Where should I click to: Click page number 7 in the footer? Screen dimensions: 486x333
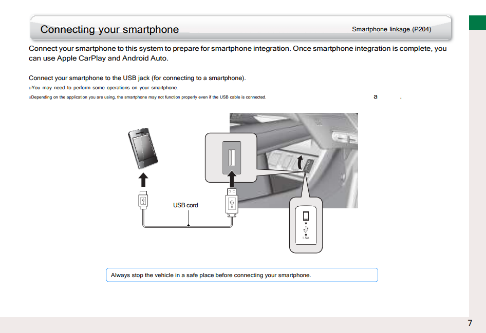470,323
